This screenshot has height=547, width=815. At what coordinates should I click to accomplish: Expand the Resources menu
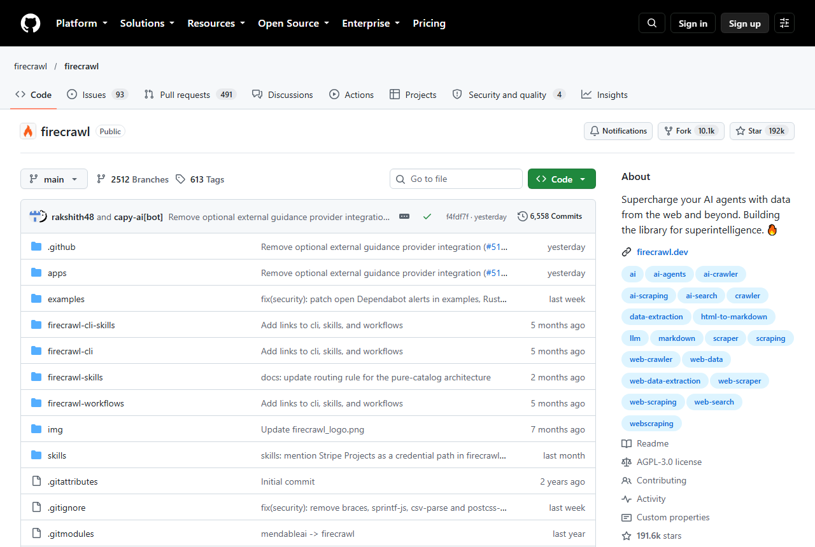tap(216, 24)
